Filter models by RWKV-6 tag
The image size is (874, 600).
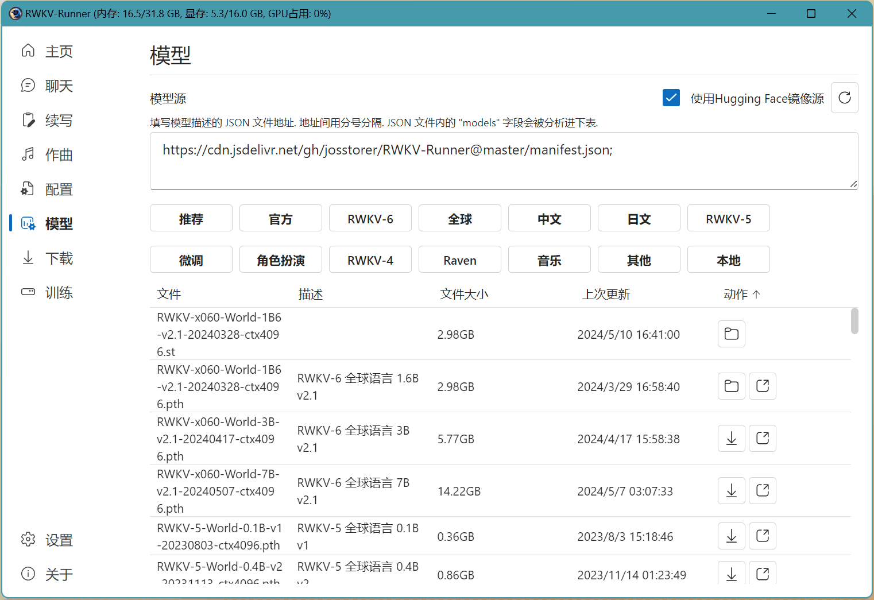pos(370,219)
